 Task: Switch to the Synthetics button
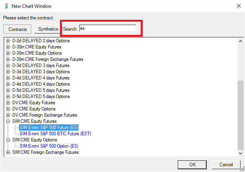[x=48, y=29]
